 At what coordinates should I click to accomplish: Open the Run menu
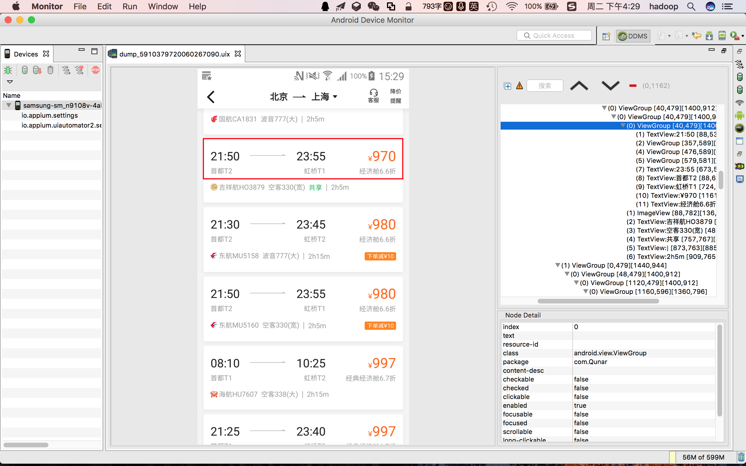[129, 6]
